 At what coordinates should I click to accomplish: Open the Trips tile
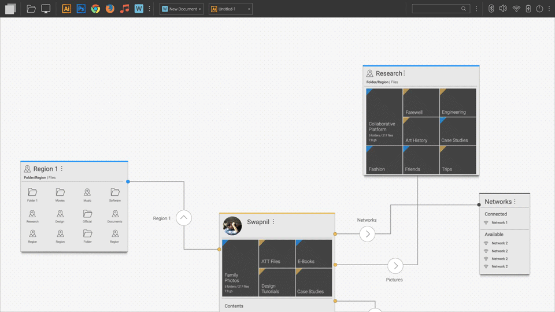(x=458, y=160)
